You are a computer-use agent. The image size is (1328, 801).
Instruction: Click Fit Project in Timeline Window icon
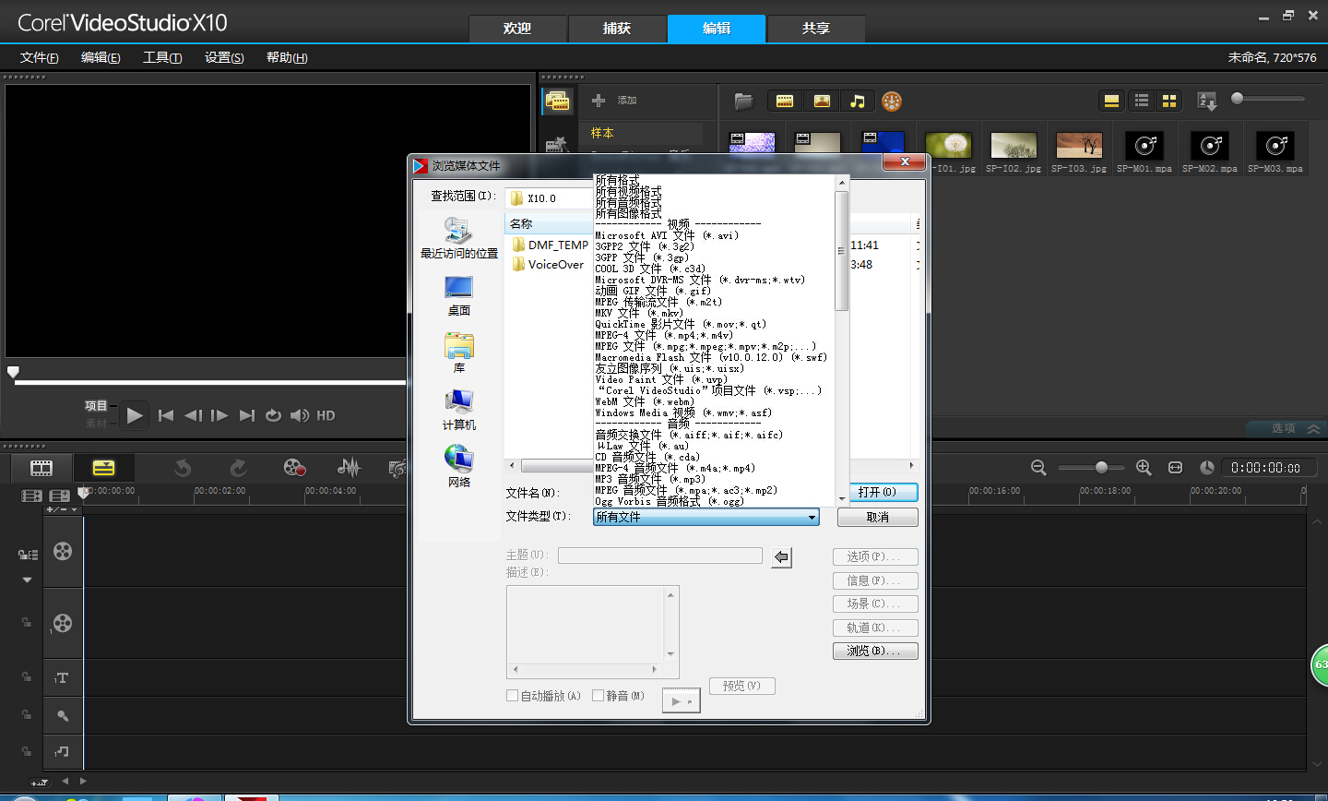[x=1175, y=468]
